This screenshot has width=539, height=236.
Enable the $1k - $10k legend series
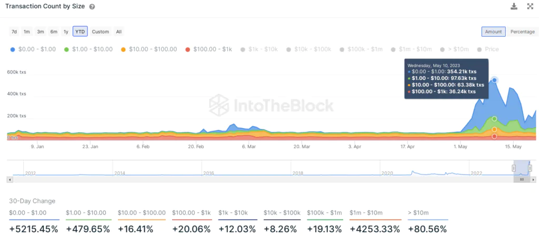[259, 49]
